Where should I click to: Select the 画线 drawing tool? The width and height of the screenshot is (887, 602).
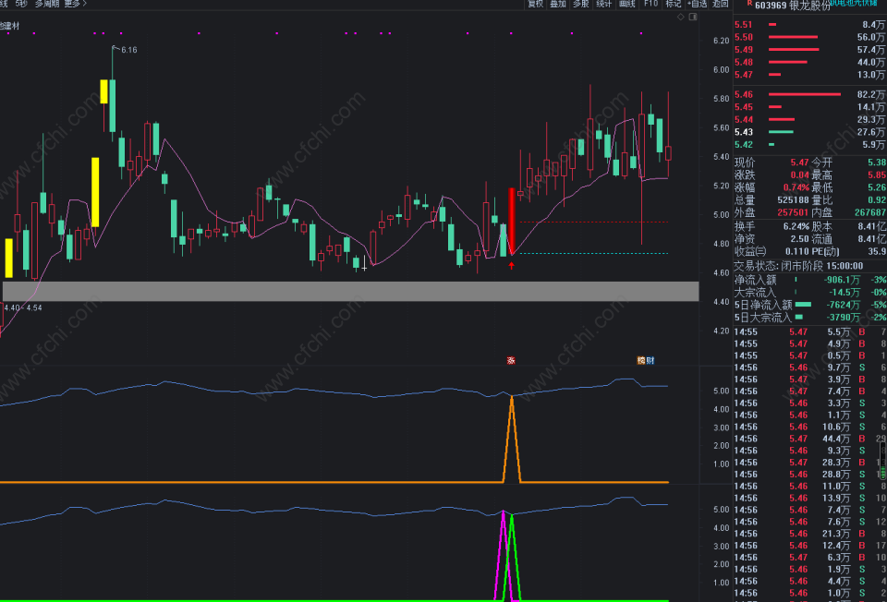coord(627,4)
